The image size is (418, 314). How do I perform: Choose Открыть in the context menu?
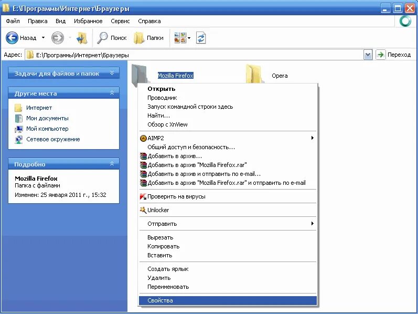pyautogui.click(x=228, y=89)
